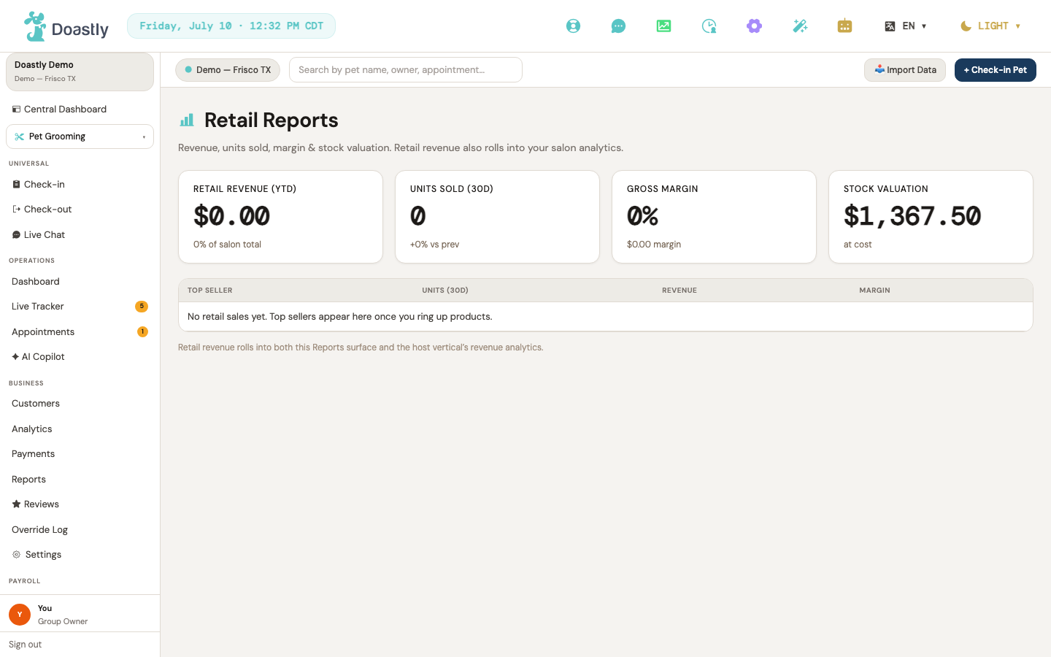Expand the EN language dropdown

point(906,26)
